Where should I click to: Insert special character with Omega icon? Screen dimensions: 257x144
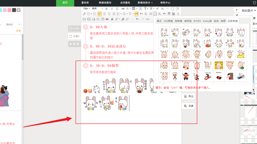[150, 14]
